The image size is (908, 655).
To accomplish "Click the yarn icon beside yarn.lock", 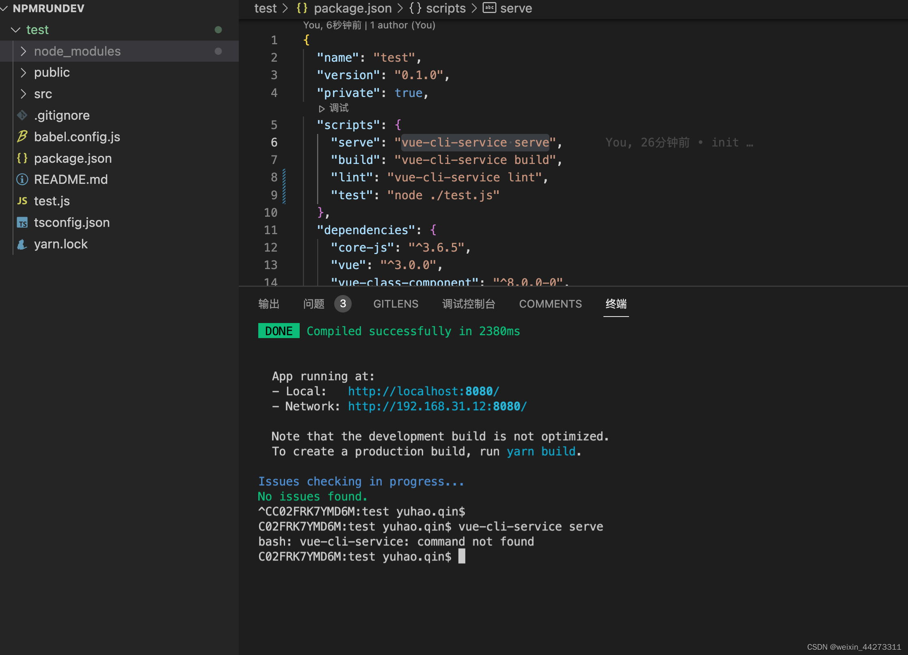I will coord(22,244).
